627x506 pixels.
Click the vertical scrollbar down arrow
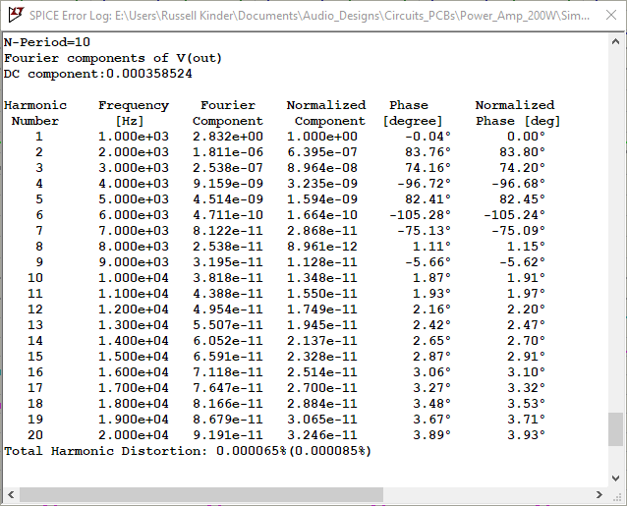coord(615,478)
